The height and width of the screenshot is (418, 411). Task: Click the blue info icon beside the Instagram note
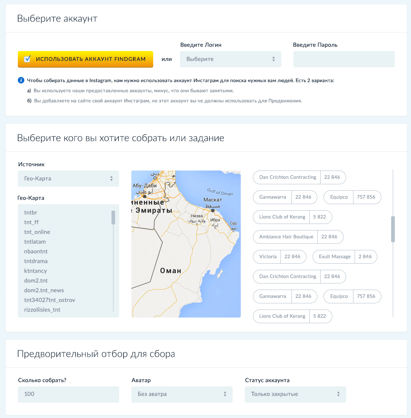21,80
